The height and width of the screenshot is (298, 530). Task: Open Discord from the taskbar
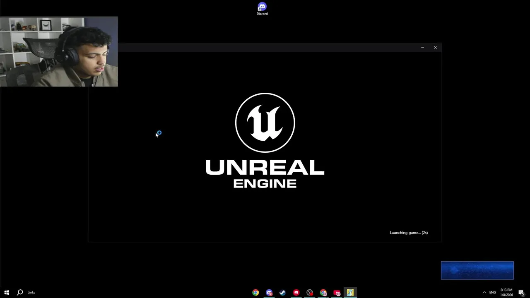[269, 292]
